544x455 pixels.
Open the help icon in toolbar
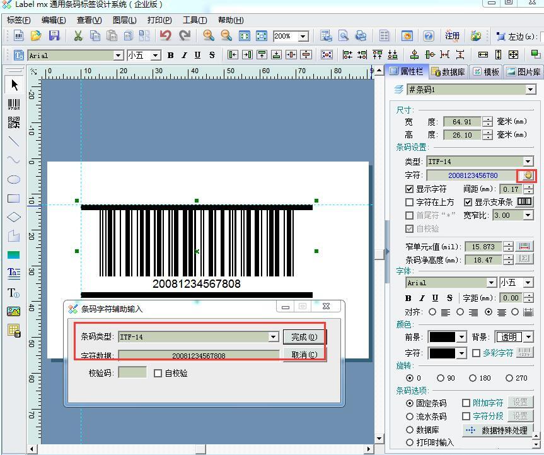pos(429,36)
